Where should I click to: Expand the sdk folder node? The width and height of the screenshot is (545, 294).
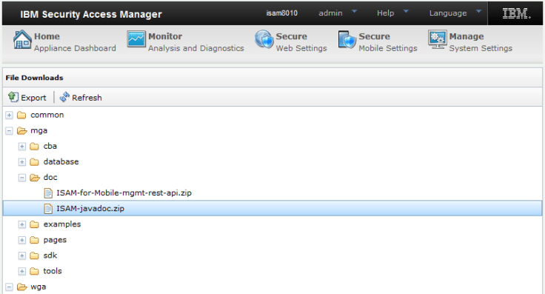pyautogui.click(x=22, y=255)
